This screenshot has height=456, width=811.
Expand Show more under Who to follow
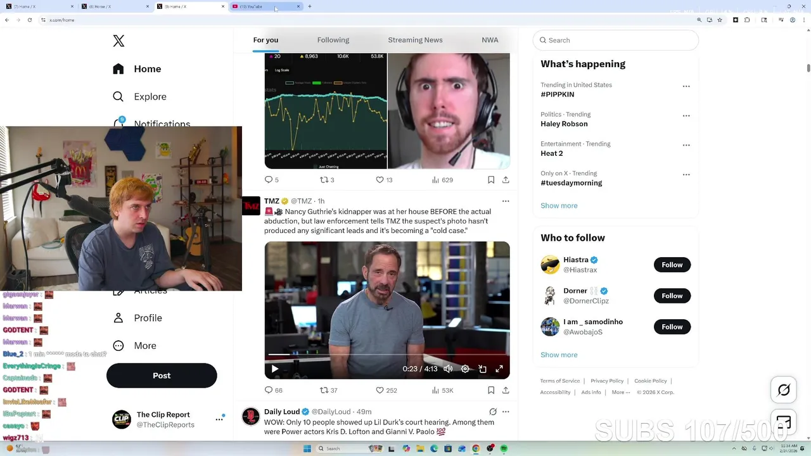pyautogui.click(x=559, y=355)
